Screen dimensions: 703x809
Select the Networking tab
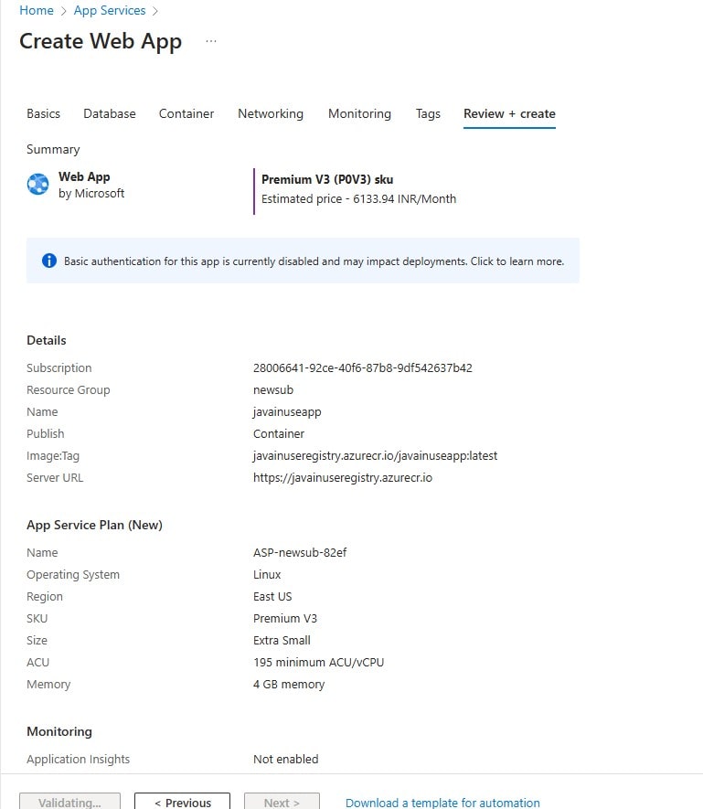click(271, 113)
